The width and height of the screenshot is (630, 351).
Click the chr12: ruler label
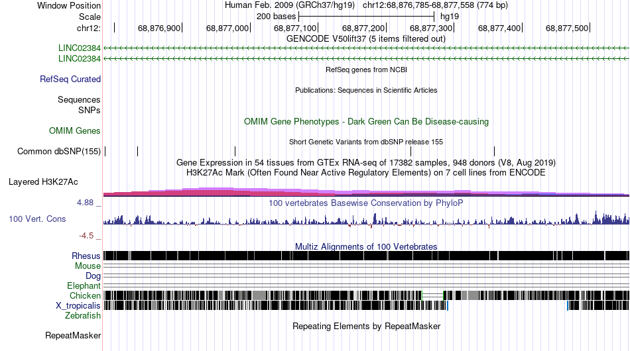89,28
